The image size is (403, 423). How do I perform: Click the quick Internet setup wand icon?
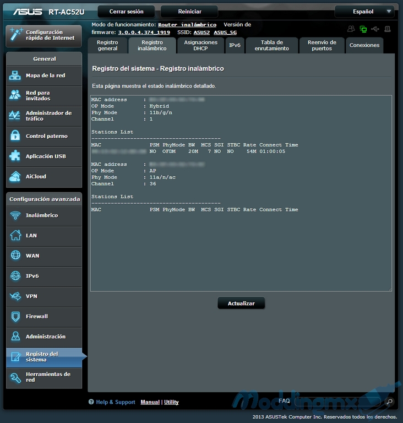15,35
